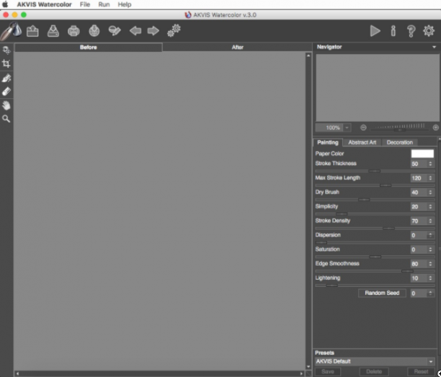Click the Saturation value field

419,249
